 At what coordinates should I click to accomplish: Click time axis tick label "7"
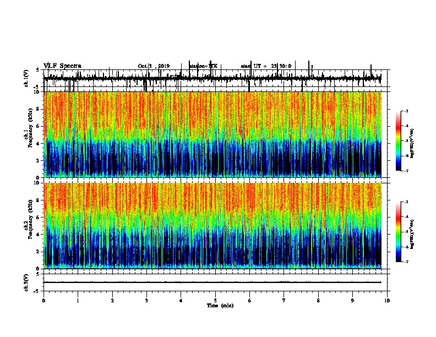tap(284, 301)
